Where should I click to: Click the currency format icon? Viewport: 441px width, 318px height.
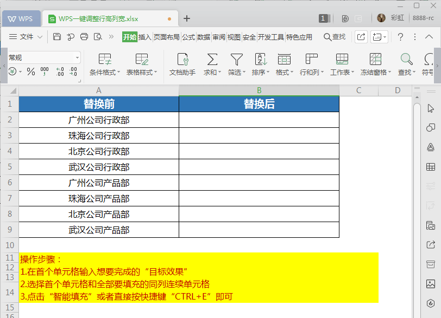(12, 72)
